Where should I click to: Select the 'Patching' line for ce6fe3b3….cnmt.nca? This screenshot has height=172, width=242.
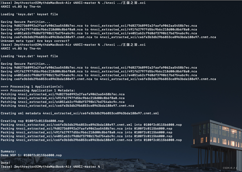point(68,106)
